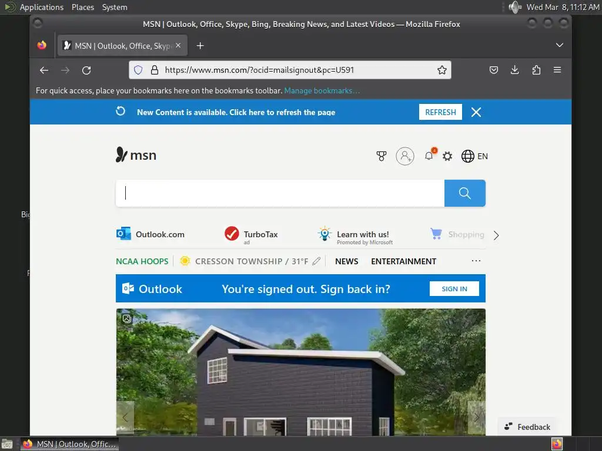
Task: Open the notifications bell icon
Action: click(x=429, y=156)
